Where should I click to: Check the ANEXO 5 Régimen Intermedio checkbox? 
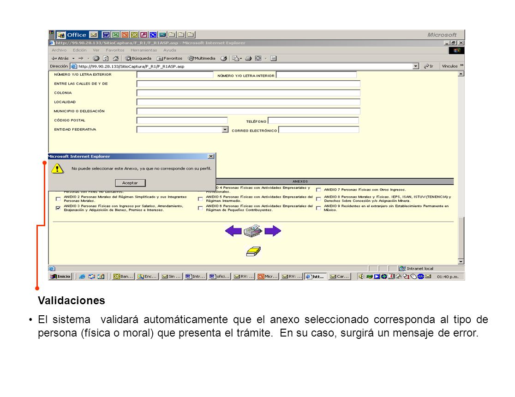[200, 199]
